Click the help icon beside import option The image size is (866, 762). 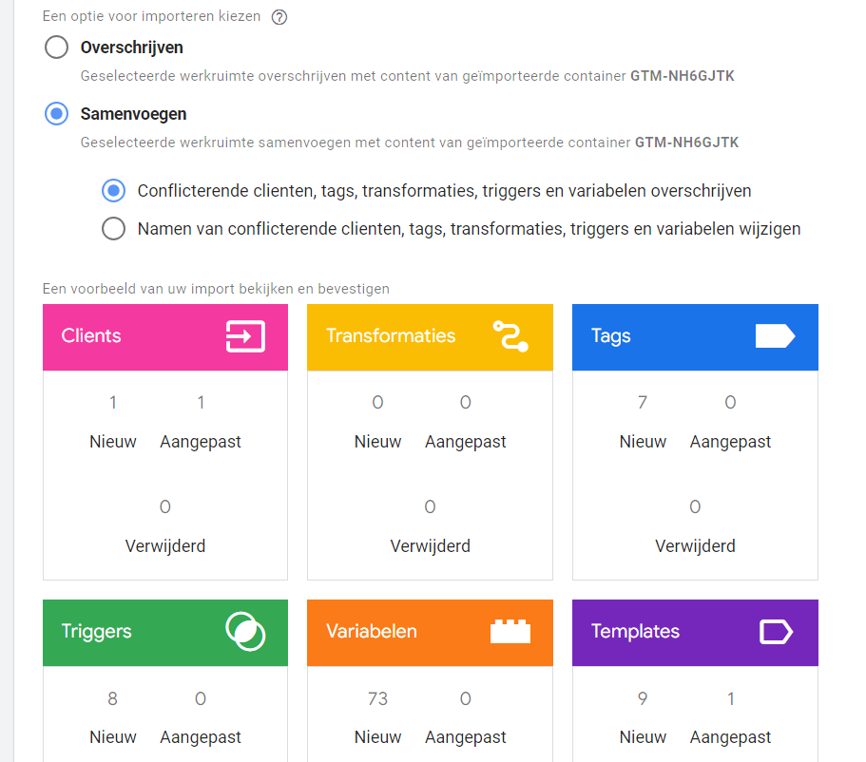coord(279,17)
